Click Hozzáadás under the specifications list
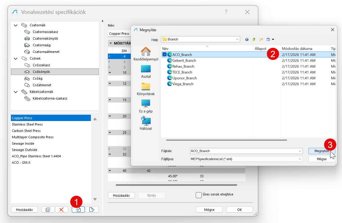 click(25, 209)
